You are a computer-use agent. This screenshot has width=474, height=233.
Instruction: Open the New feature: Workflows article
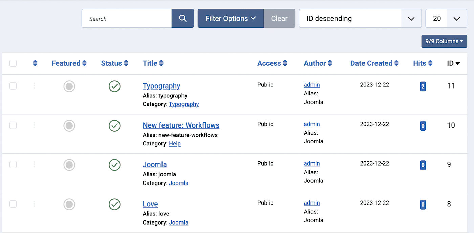click(181, 125)
